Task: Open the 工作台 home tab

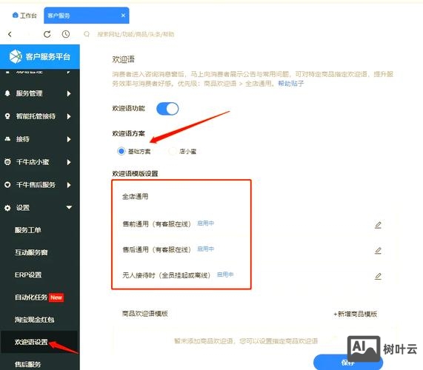Action: pos(24,16)
